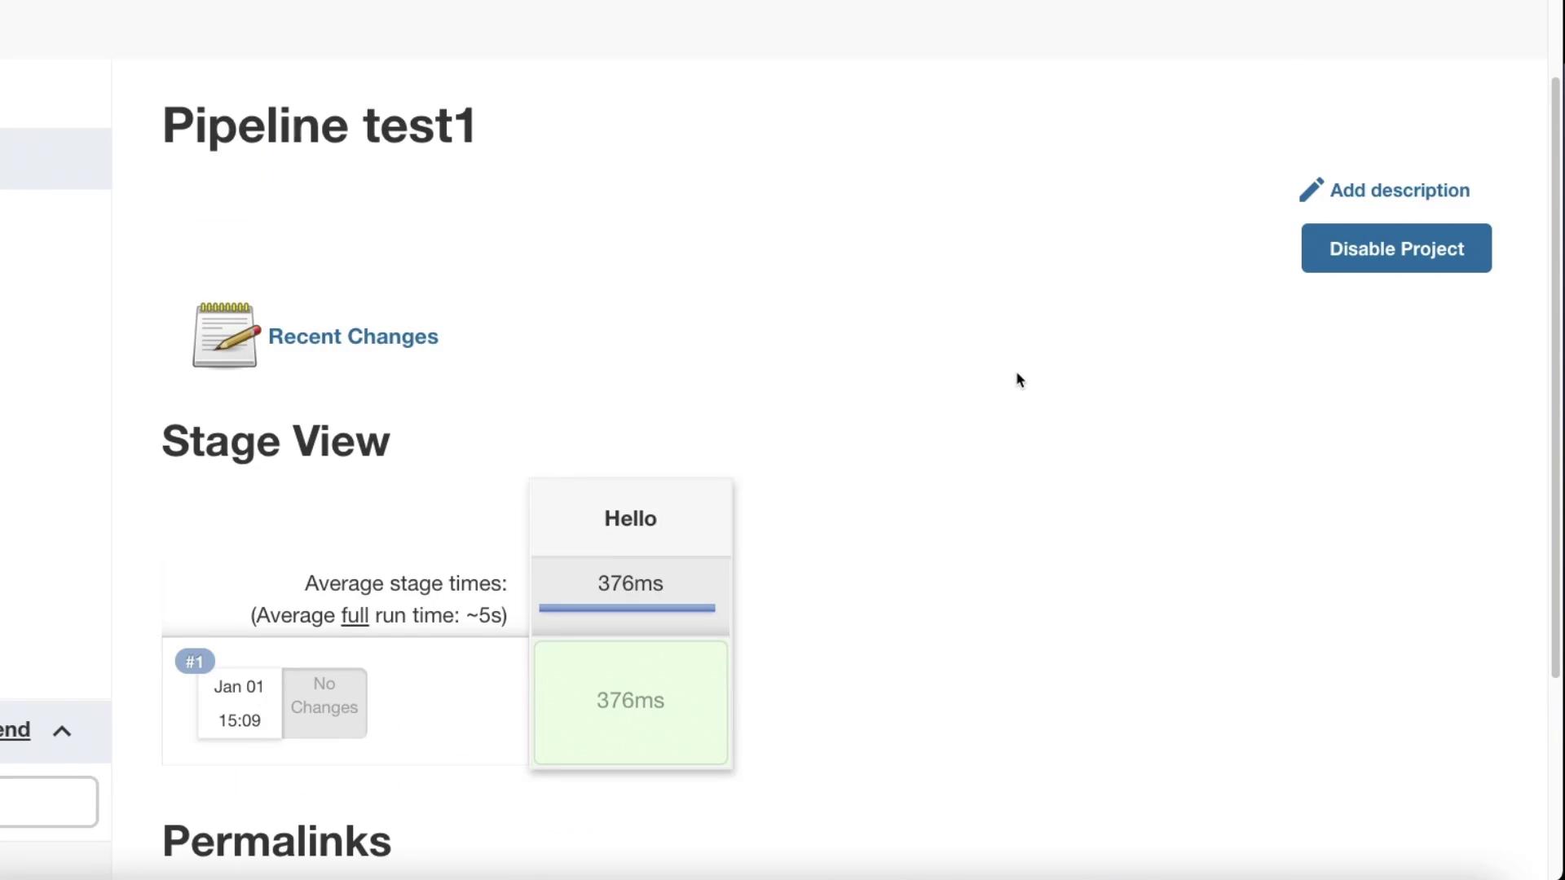
Task: Click the vertical scrollbar on the right edge
Action: tap(1555, 375)
